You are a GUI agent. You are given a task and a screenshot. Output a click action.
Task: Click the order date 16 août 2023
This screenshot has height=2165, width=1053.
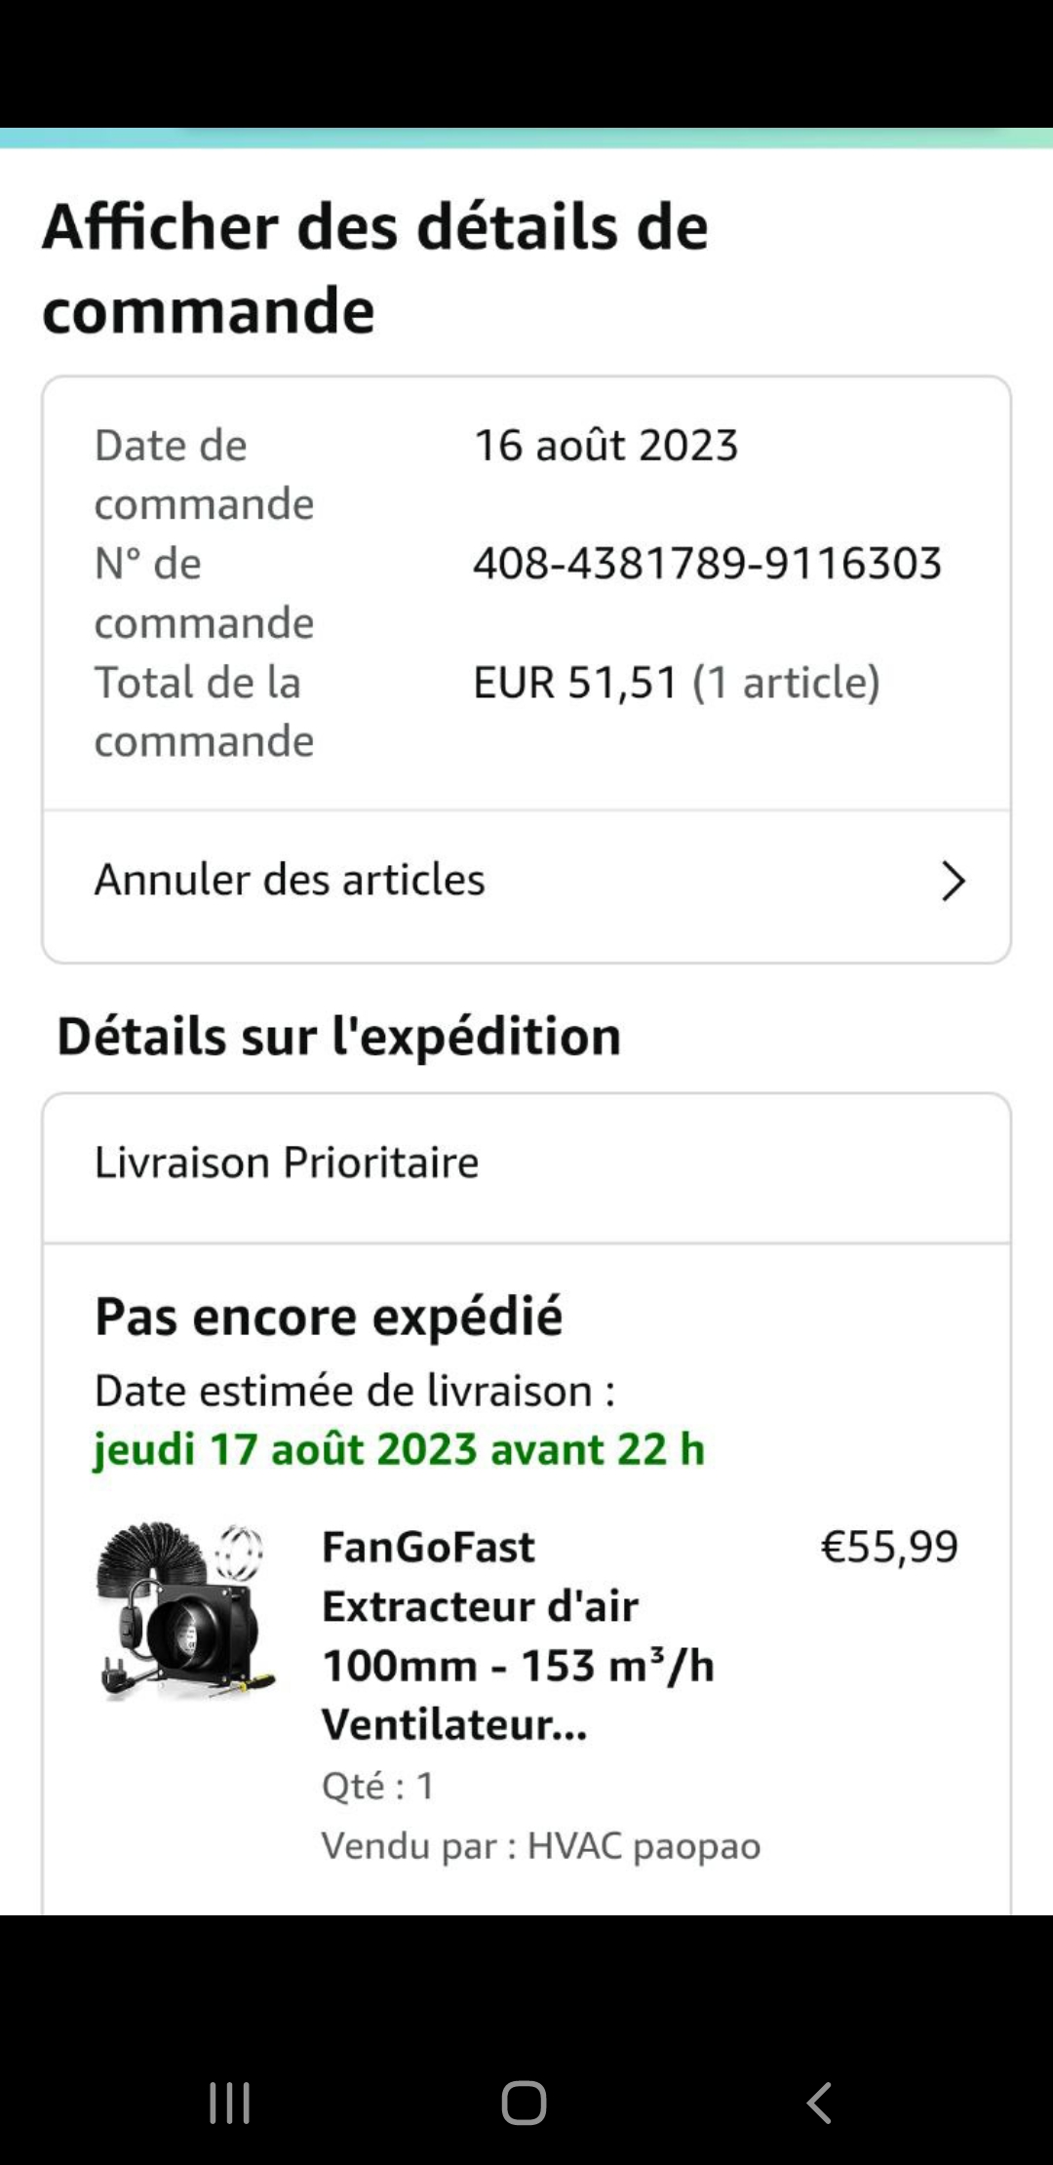coord(605,446)
